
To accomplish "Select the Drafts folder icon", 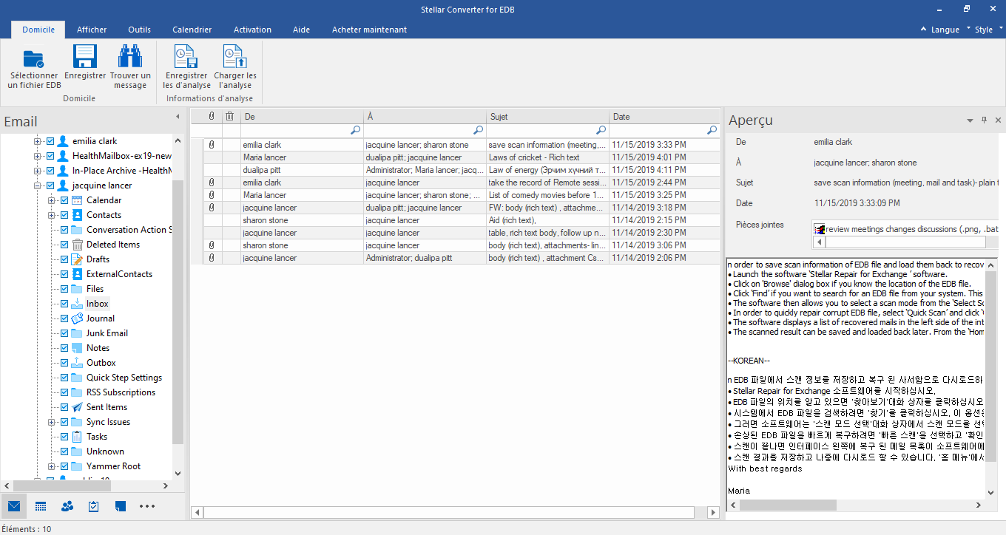I will (78, 259).
